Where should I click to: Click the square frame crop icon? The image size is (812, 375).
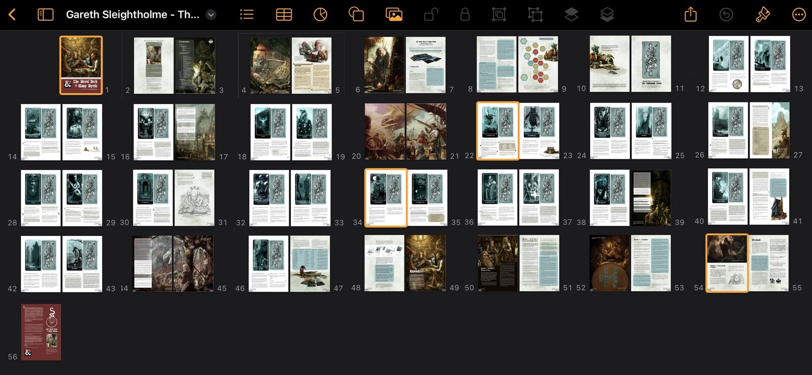[x=499, y=15]
